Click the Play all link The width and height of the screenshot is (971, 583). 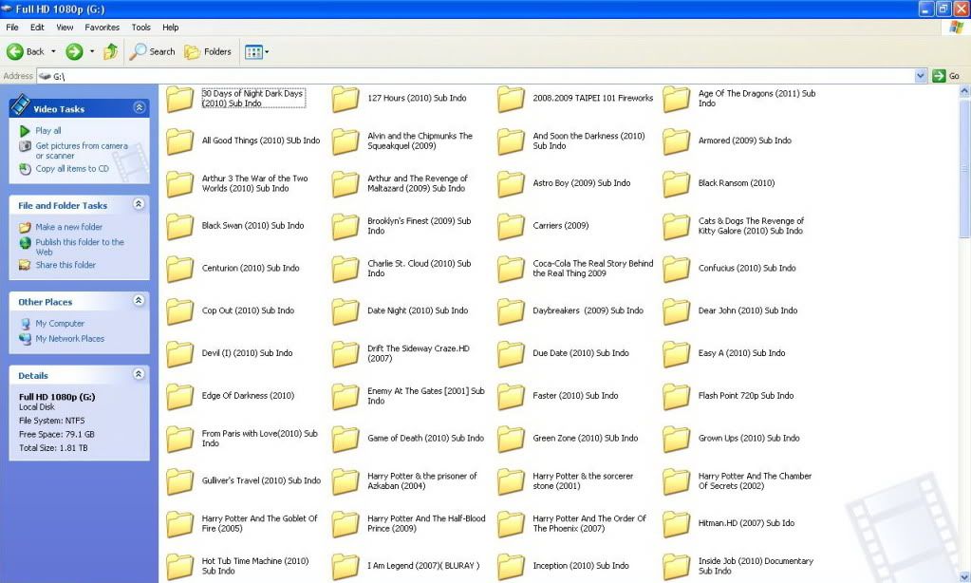48,131
